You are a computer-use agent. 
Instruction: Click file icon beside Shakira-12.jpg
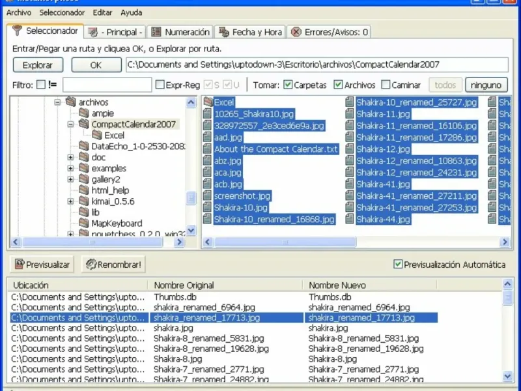point(349,149)
